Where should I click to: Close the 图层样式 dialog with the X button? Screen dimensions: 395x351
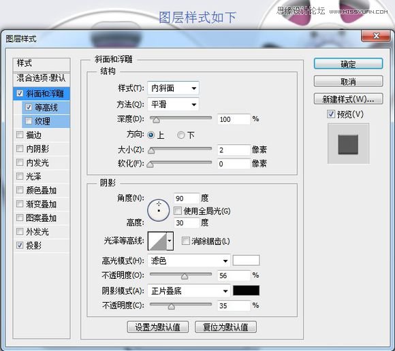[x=376, y=36]
